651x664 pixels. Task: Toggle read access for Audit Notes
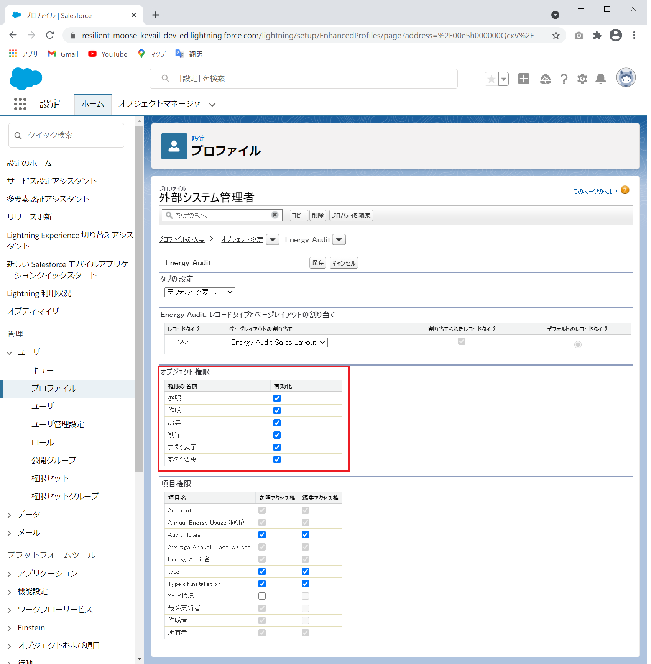click(x=262, y=534)
